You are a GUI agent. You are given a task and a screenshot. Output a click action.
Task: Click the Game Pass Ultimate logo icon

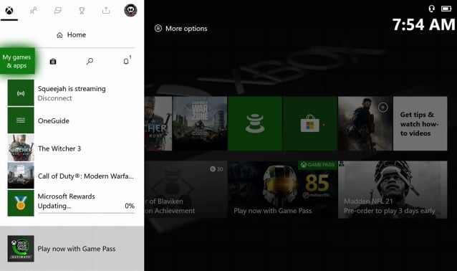pos(21,249)
